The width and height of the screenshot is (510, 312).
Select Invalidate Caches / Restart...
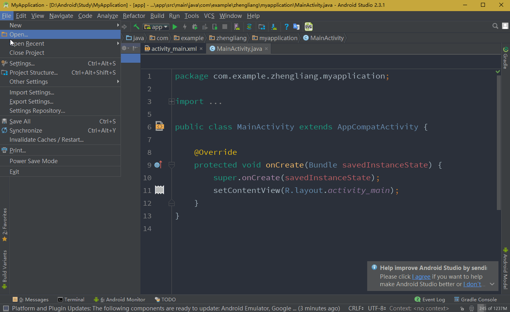tap(60, 139)
